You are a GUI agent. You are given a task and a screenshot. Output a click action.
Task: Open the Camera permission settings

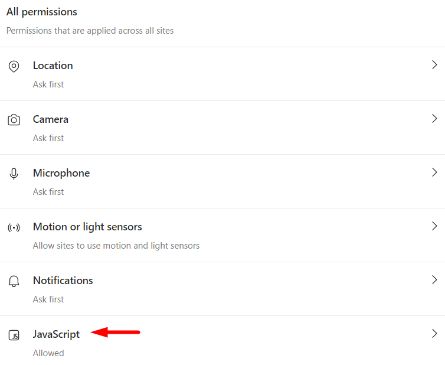(x=222, y=128)
